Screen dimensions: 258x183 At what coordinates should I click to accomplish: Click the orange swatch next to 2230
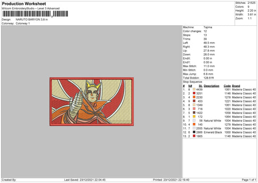[x=194, y=97]
